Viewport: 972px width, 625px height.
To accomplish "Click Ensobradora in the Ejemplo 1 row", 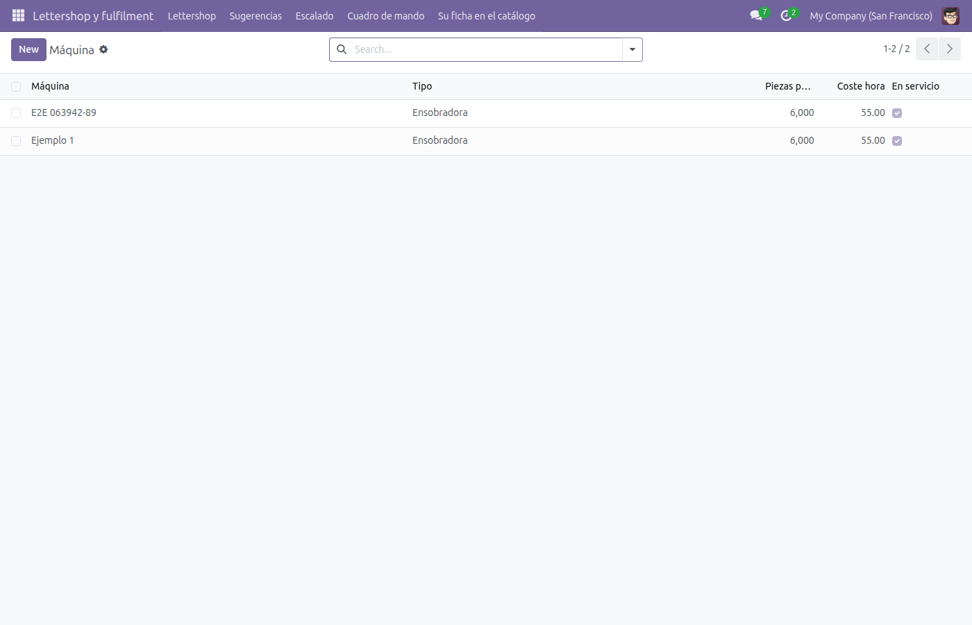I will pos(440,140).
